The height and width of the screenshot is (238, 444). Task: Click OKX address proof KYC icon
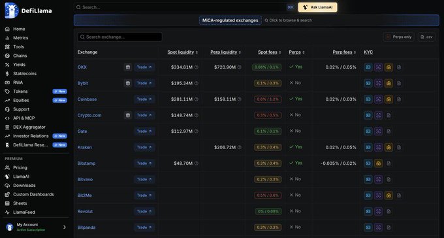coord(388,67)
